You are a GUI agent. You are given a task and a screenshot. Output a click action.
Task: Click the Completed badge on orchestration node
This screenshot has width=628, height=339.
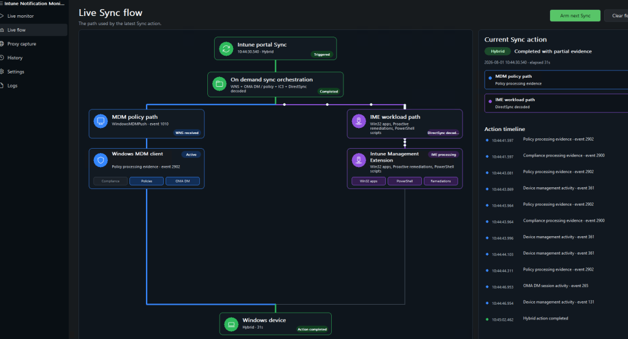[x=329, y=92]
